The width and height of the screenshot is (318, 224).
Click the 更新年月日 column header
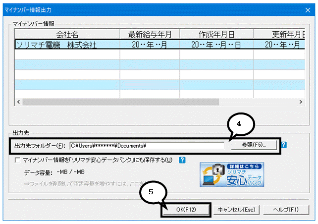(279, 34)
